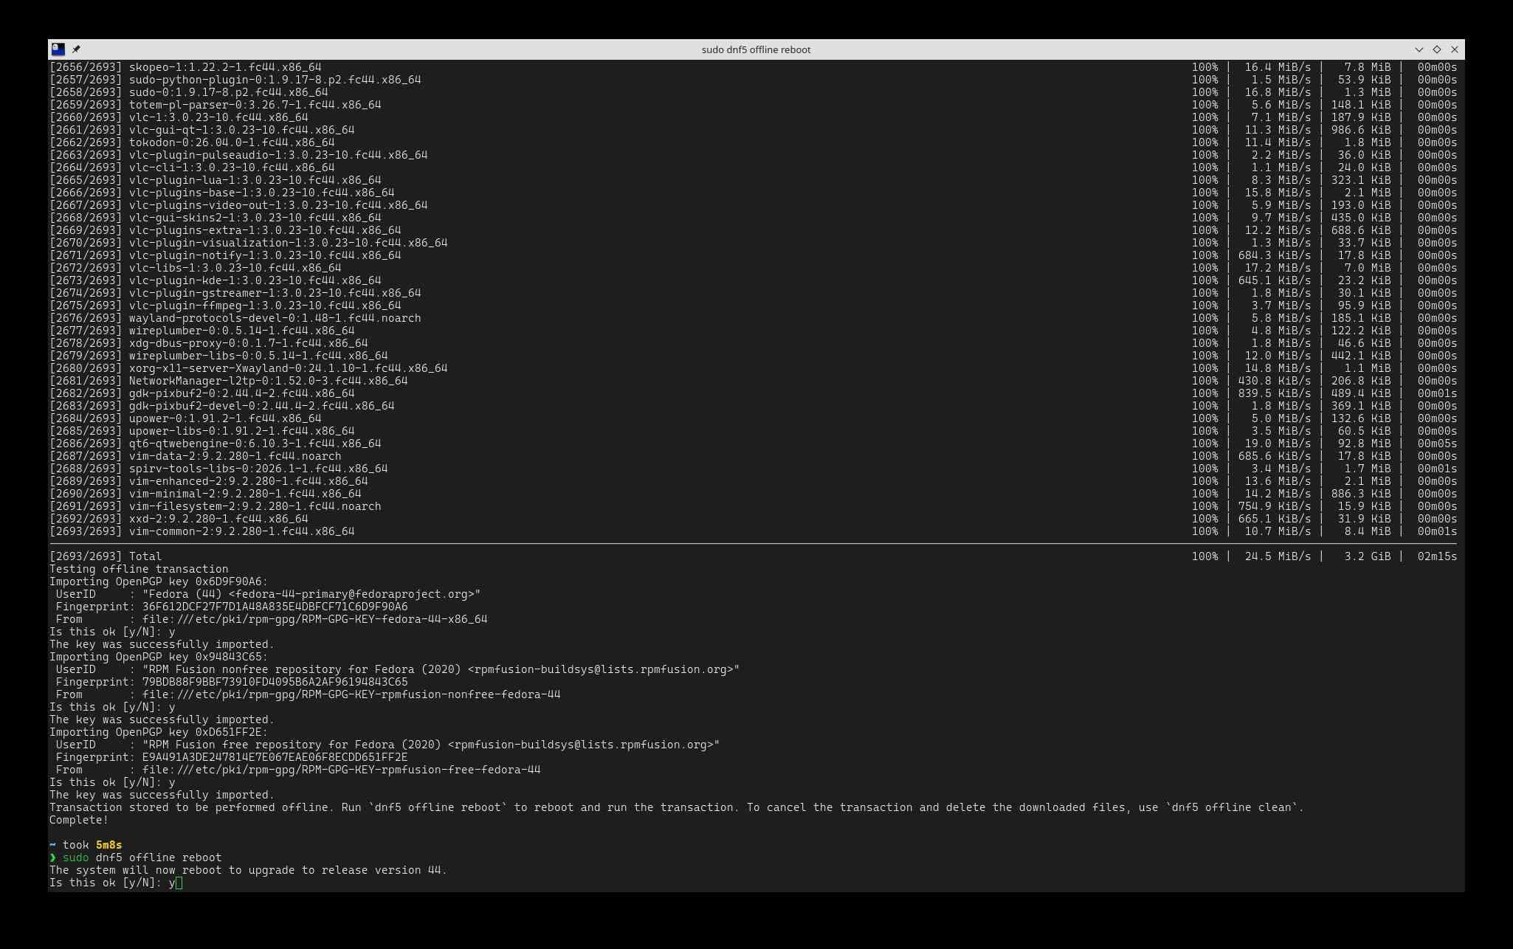Click the vim-minimal package name

coord(245,494)
